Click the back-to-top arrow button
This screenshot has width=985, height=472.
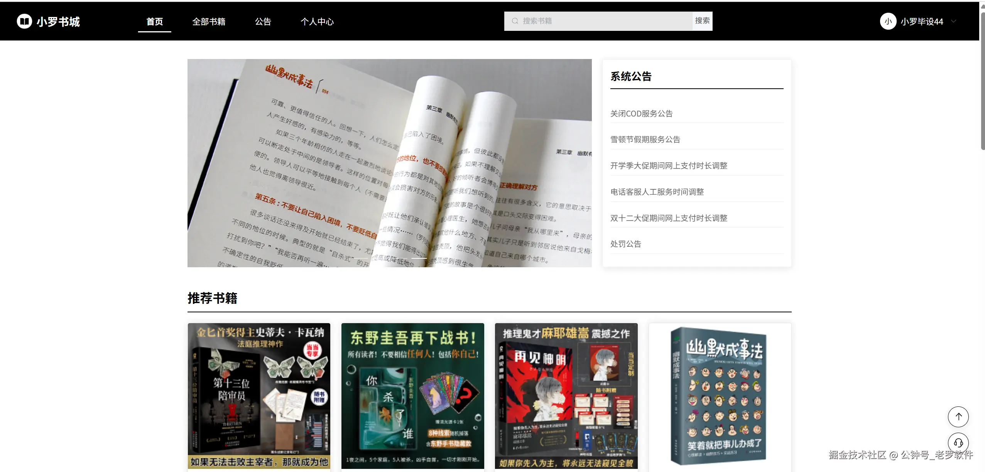pyautogui.click(x=958, y=416)
